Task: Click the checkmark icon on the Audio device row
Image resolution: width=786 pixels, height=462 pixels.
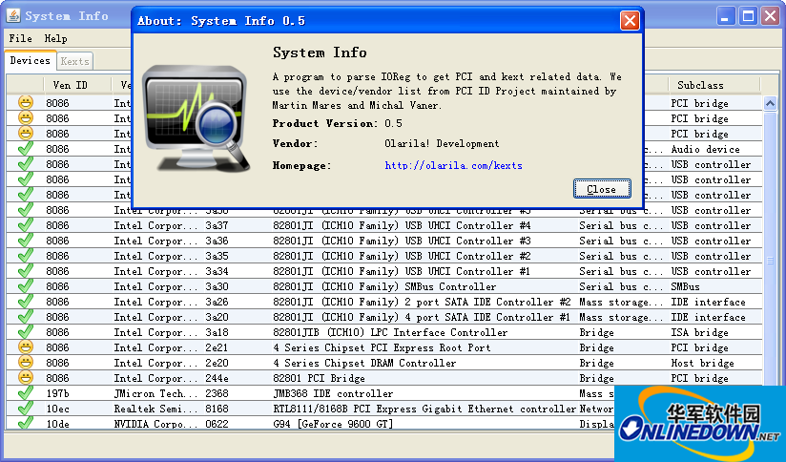Action: click(26, 149)
